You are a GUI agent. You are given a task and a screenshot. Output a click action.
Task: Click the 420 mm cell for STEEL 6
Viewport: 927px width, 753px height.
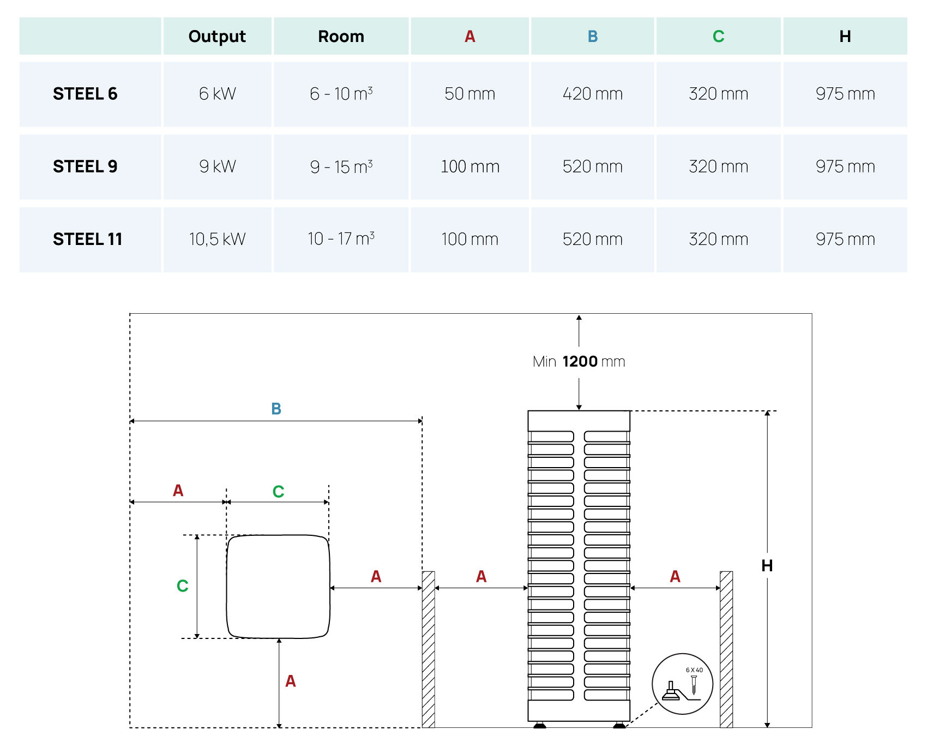coord(593,94)
